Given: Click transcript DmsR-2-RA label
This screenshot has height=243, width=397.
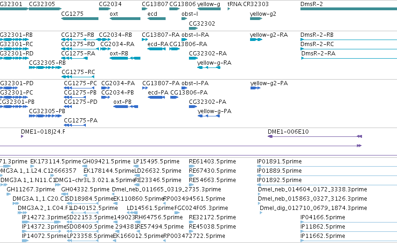Looking at the screenshot, I should [318, 53].
